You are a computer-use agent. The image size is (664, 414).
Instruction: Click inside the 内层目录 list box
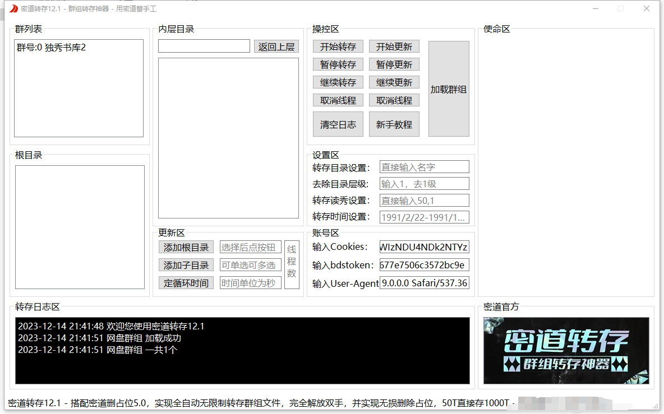click(x=228, y=138)
